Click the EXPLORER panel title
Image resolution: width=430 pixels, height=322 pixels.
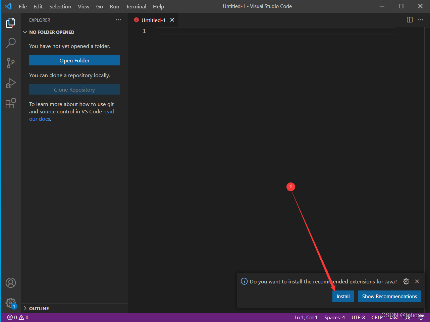coord(40,20)
